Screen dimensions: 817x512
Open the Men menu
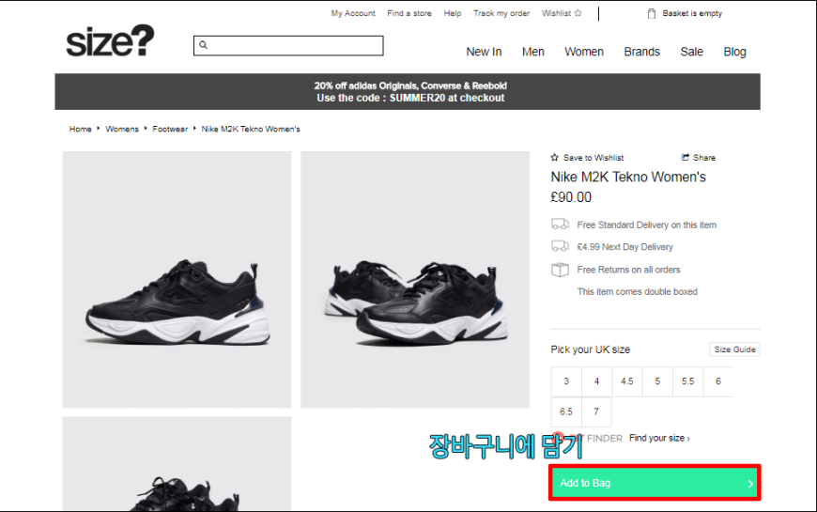tap(533, 52)
